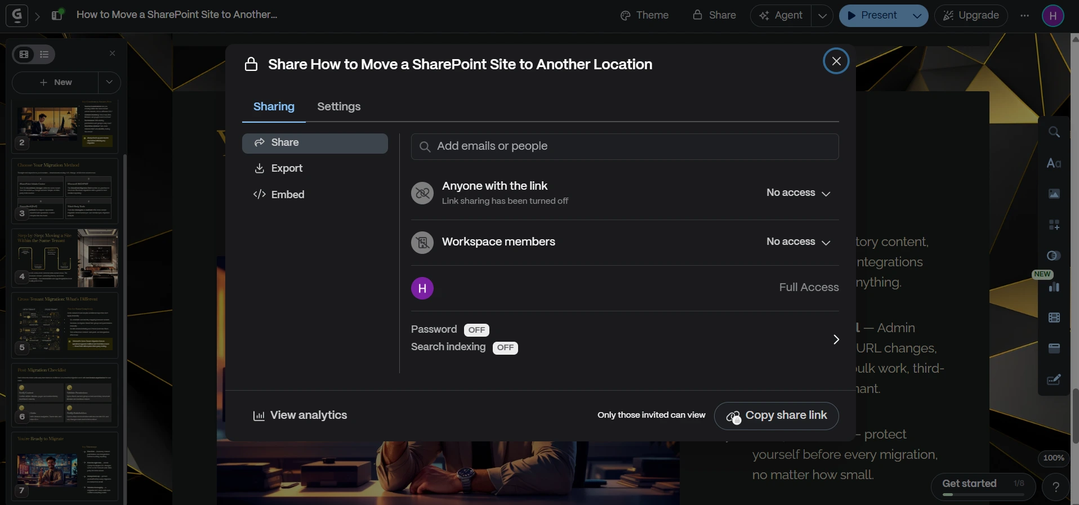Click the document title in top bar

coord(177,15)
